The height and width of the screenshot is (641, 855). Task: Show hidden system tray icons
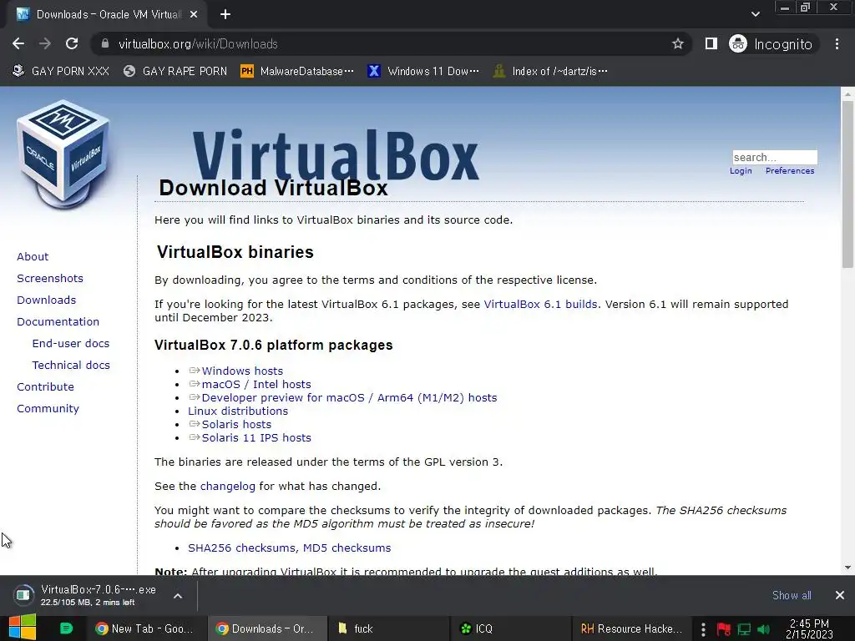(x=703, y=629)
